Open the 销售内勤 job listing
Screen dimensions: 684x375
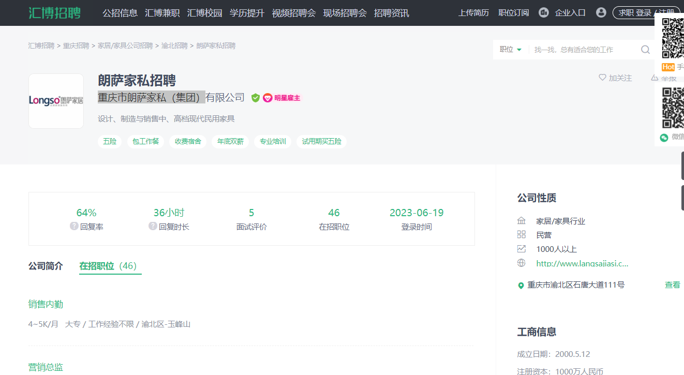(46, 304)
